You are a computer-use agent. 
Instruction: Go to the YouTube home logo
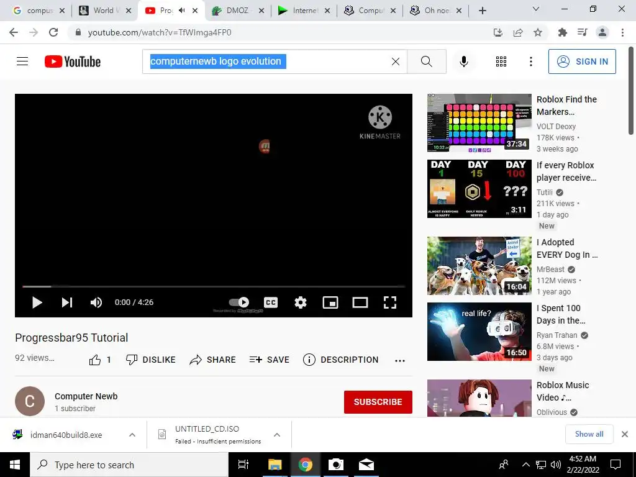pyautogui.click(x=73, y=61)
